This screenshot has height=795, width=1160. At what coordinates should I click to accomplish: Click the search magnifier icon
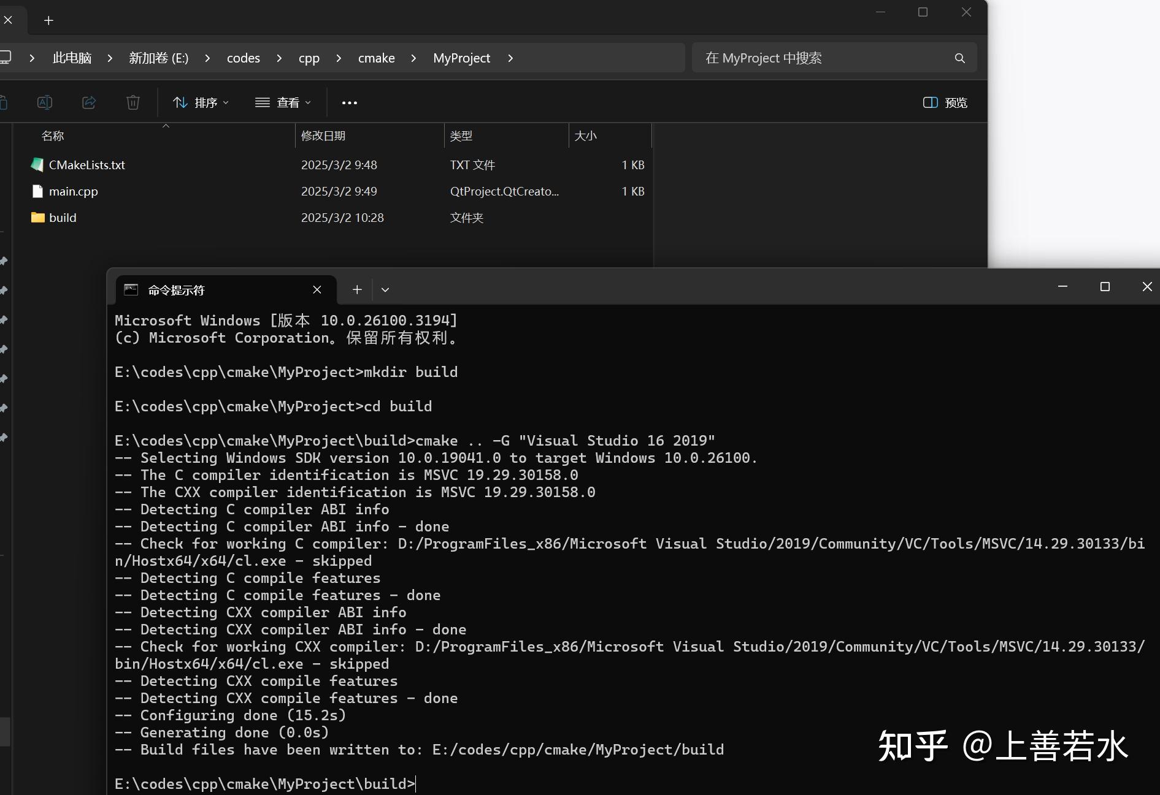(x=959, y=58)
